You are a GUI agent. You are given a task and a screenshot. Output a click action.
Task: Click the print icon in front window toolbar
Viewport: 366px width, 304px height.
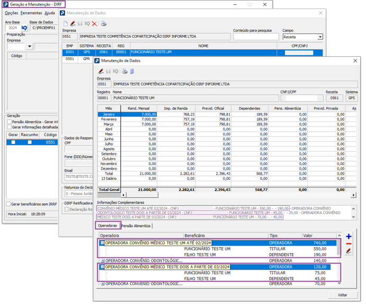[124, 71]
